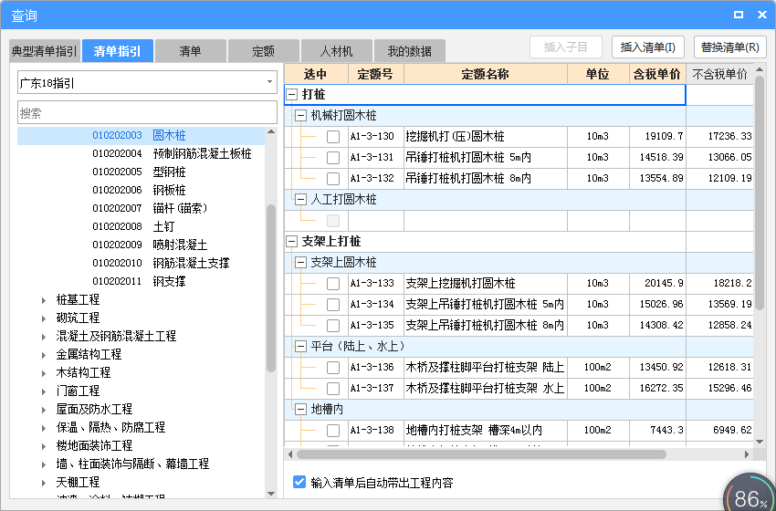Click the 含税单价 column header
The height and width of the screenshot is (511, 776).
click(x=657, y=74)
